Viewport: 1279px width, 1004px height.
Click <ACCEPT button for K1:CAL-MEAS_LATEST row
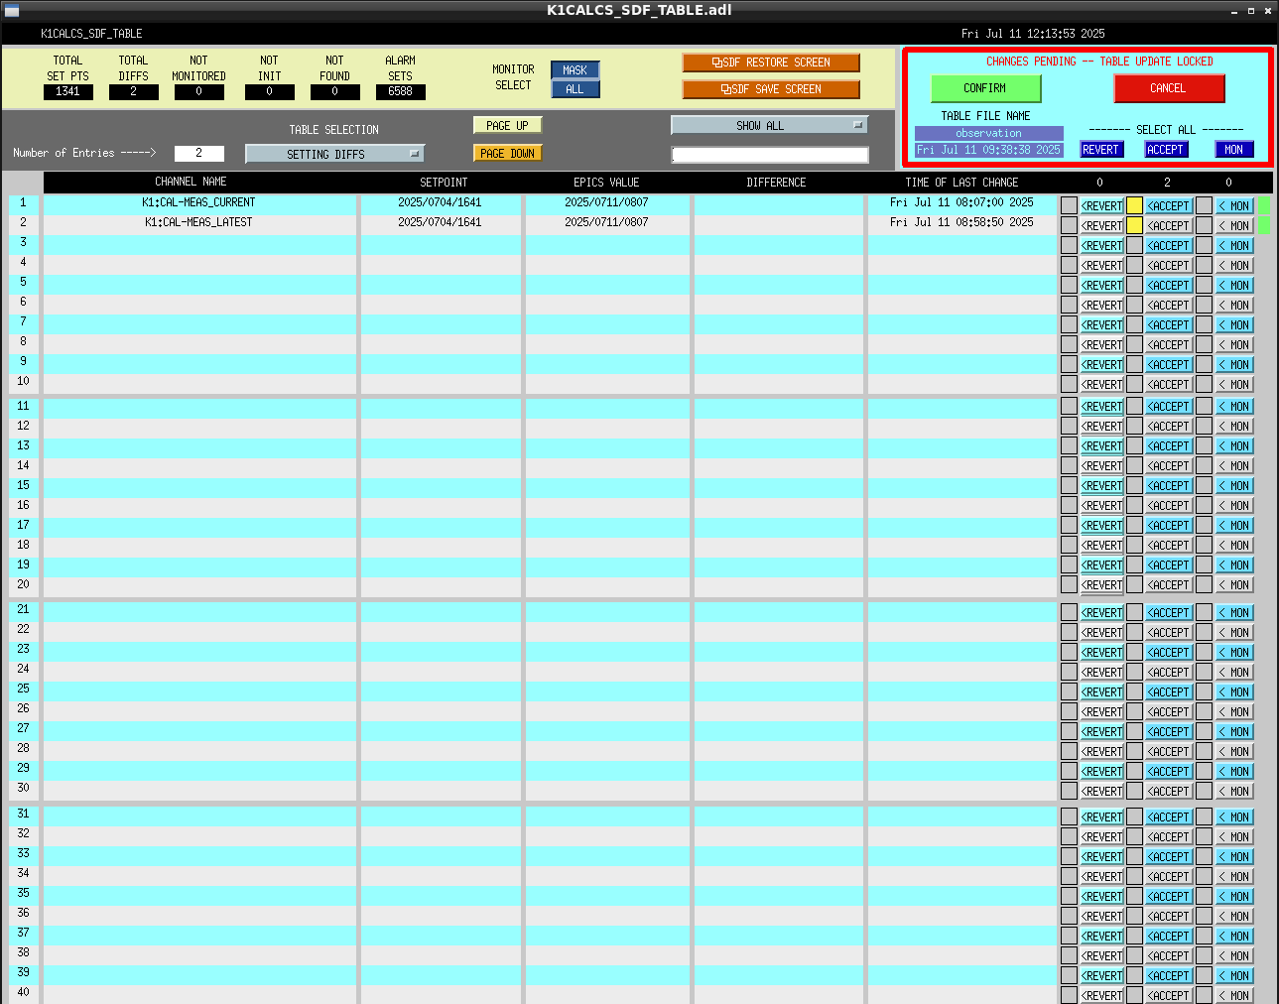point(1169,225)
